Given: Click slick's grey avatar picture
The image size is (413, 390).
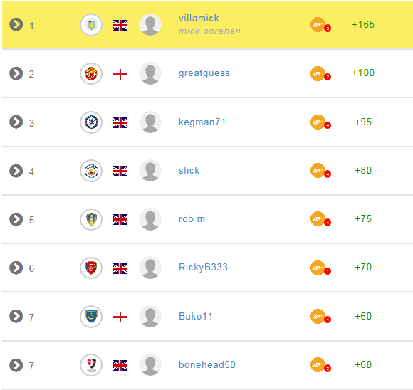Looking at the screenshot, I should coord(150,171).
